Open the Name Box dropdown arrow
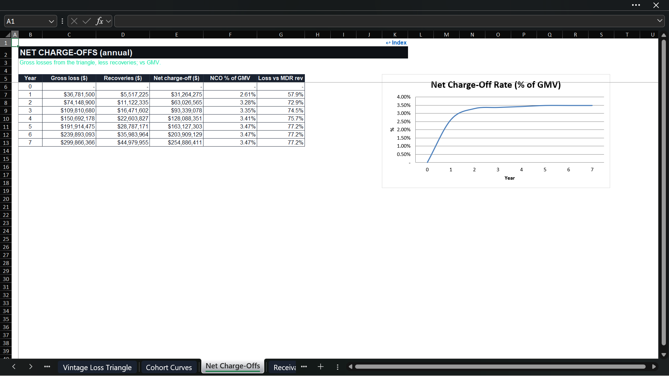The height and width of the screenshot is (376, 669). tap(51, 21)
